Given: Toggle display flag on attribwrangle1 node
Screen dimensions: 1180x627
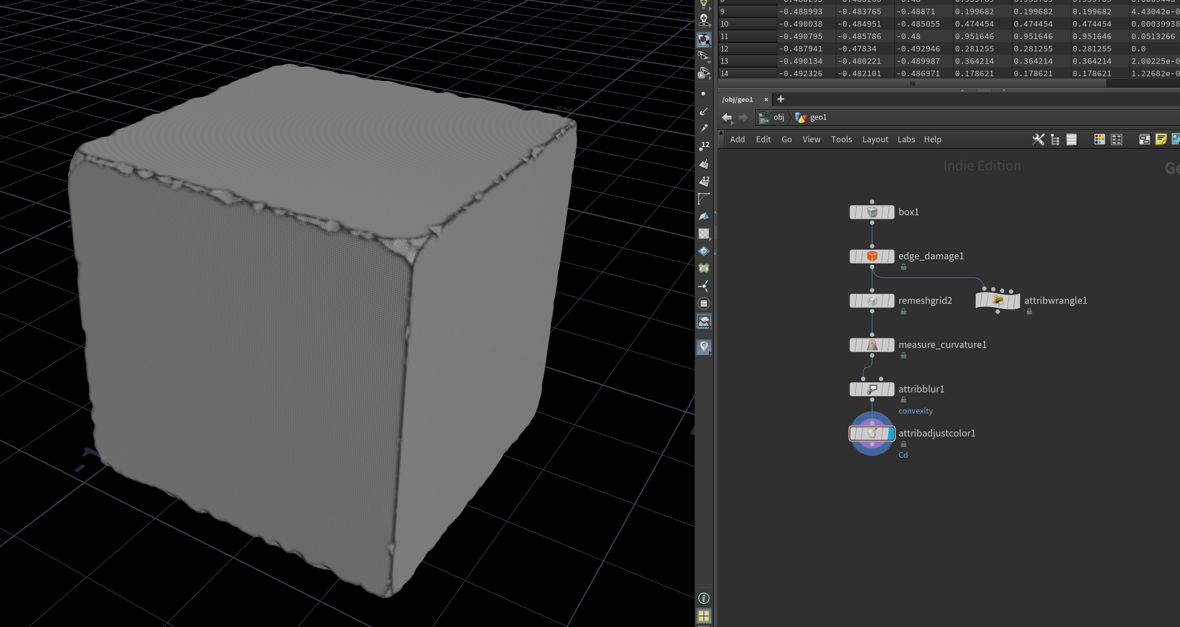Looking at the screenshot, I should pos(1016,301).
